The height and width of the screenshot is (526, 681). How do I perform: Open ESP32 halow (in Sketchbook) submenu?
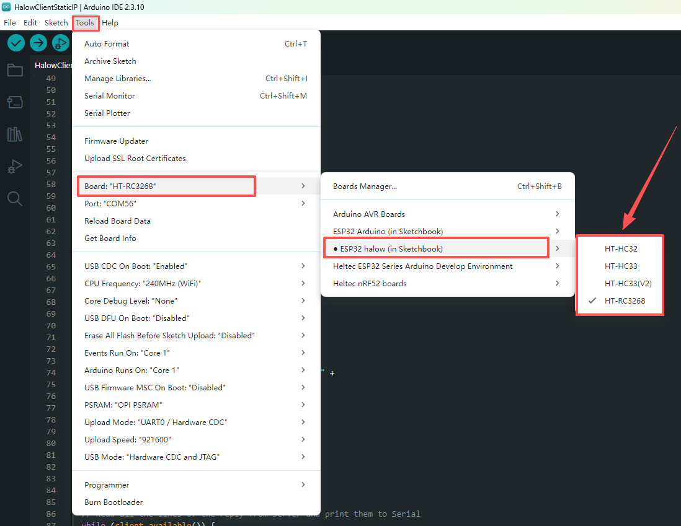pos(448,248)
